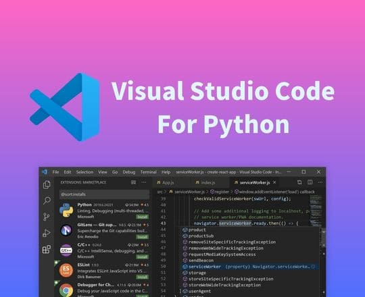The height and width of the screenshot is (297, 365).
Task: Click the VS Code logo in title bar
Action: coord(44,172)
